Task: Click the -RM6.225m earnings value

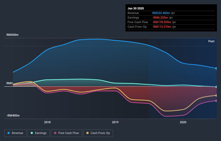Action: 160,17
